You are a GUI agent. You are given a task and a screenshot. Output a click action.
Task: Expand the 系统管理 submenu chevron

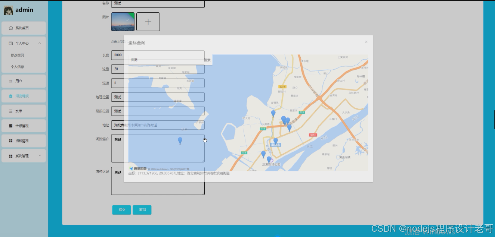(x=40, y=156)
